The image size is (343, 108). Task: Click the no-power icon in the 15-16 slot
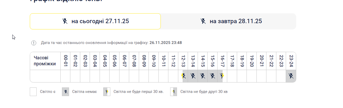(x=213, y=76)
